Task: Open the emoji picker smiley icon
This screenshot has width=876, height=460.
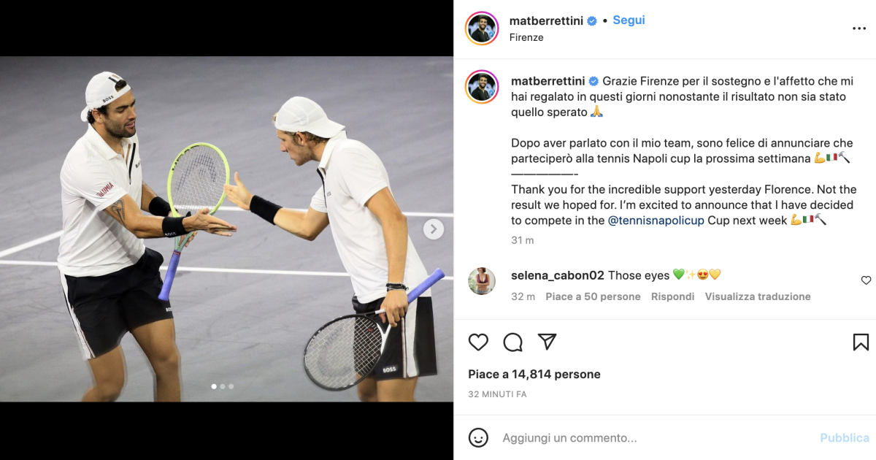Action: tap(478, 438)
